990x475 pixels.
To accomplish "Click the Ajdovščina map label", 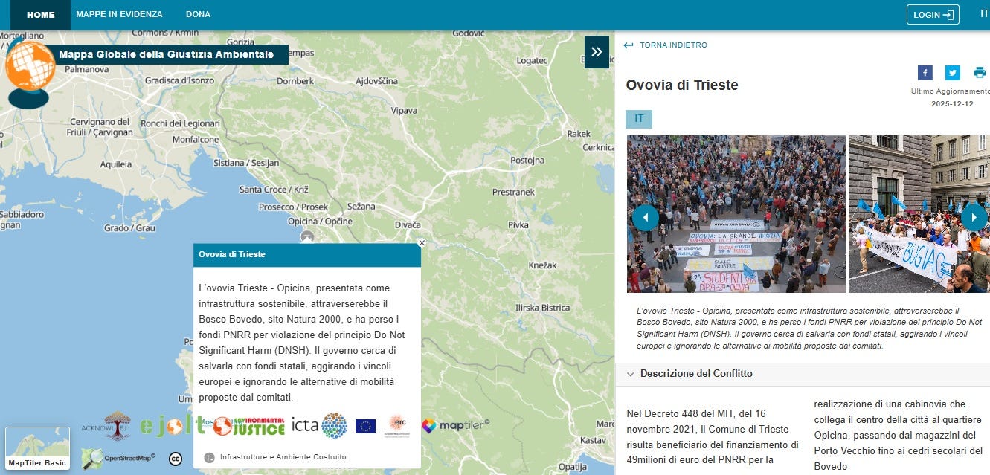I will click(376, 81).
